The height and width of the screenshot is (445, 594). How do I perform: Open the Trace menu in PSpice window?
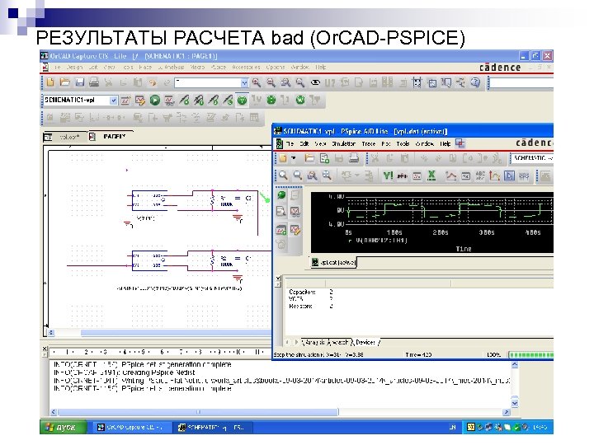pos(368,143)
